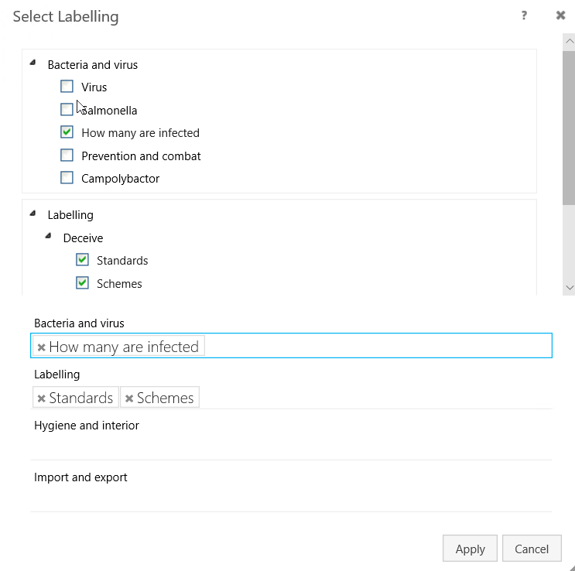Collapse the Deceive subgroup

click(48, 236)
